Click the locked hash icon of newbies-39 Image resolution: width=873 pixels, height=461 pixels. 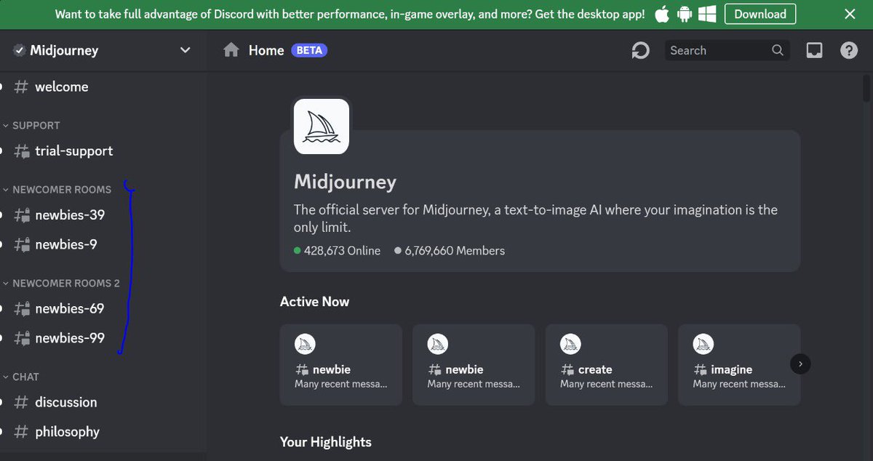click(x=23, y=215)
